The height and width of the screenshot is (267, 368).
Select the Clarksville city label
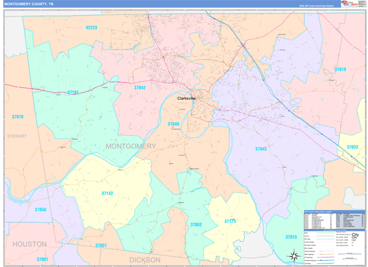(x=186, y=98)
